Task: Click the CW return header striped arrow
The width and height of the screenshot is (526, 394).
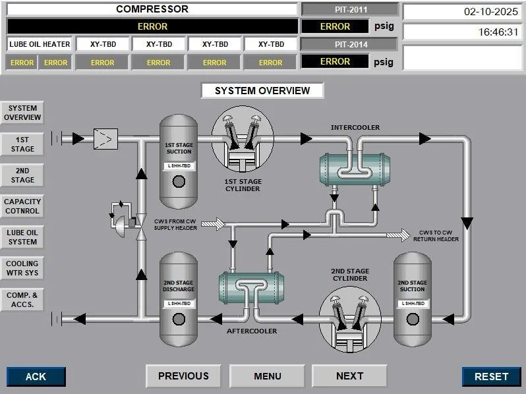Action: tap(399, 235)
